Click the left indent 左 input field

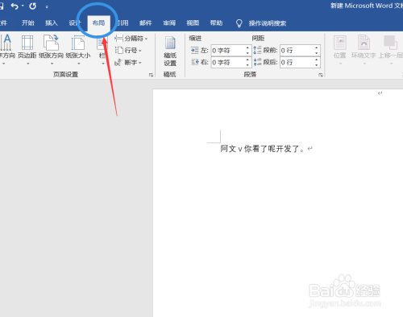(x=231, y=51)
